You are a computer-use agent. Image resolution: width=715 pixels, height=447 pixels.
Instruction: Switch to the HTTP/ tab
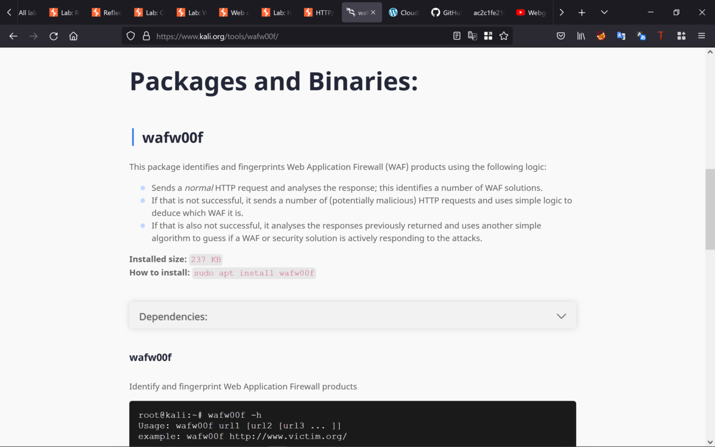click(x=318, y=13)
